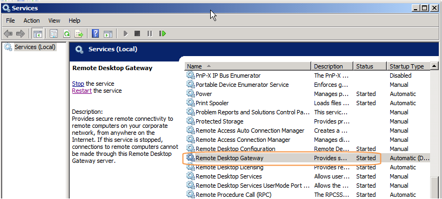Click 'Loads files' description of Print Spooler
The width and height of the screenshot is (442, 199).
tap(332, 103)
